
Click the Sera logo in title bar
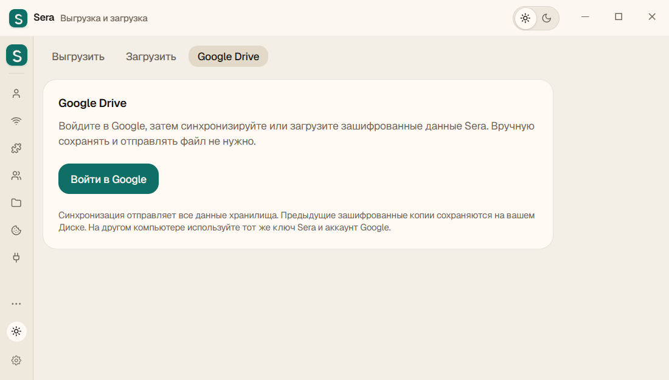pos(18,18)
